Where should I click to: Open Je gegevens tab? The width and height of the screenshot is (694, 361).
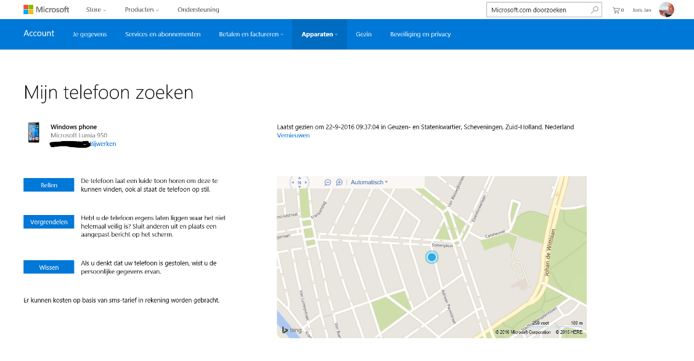[x=90, y=34]
